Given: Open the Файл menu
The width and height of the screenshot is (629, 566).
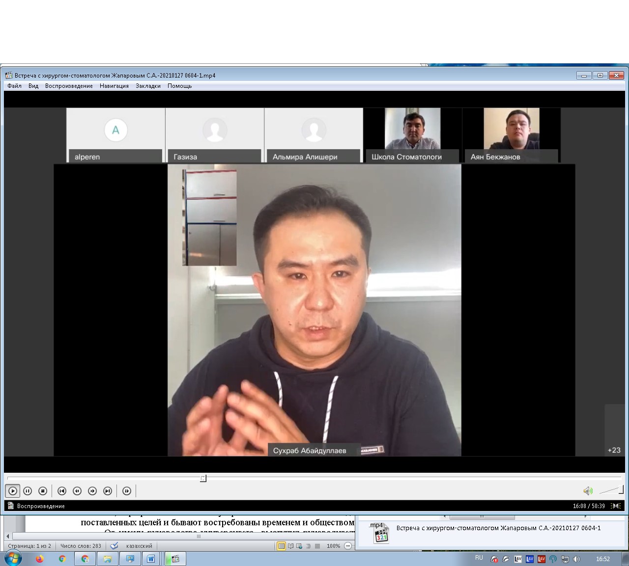Looking at the screenshot, I should click(14, 86).
